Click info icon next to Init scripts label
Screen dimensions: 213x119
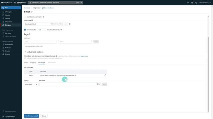tap(32, 67)
